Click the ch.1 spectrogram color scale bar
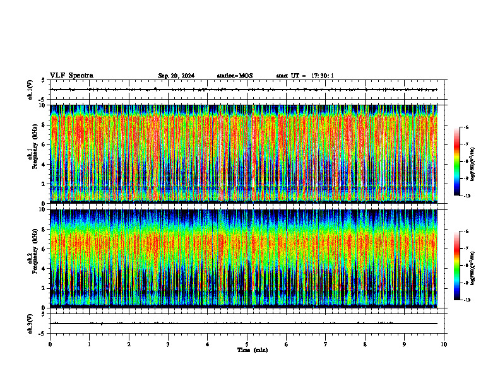500x386 pixels. pos(456,161)
